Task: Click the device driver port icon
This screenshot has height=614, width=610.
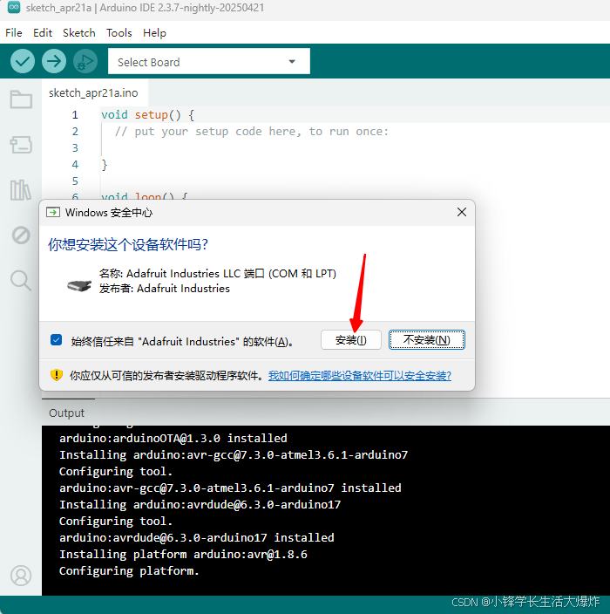Action: click(x=79, y=285)
